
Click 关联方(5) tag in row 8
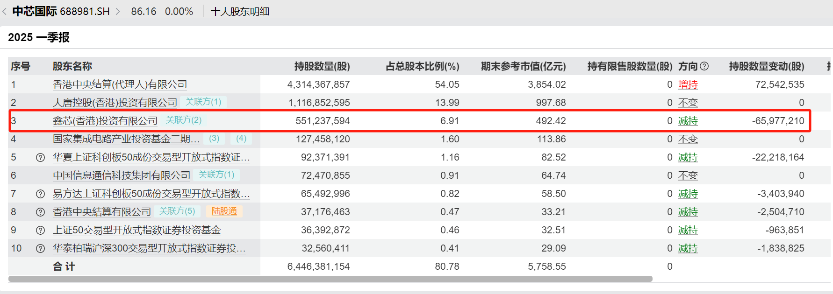[x=177, y=211]
